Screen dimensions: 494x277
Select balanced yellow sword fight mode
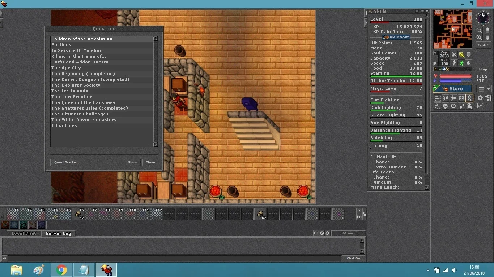click(x=461, y=55)
